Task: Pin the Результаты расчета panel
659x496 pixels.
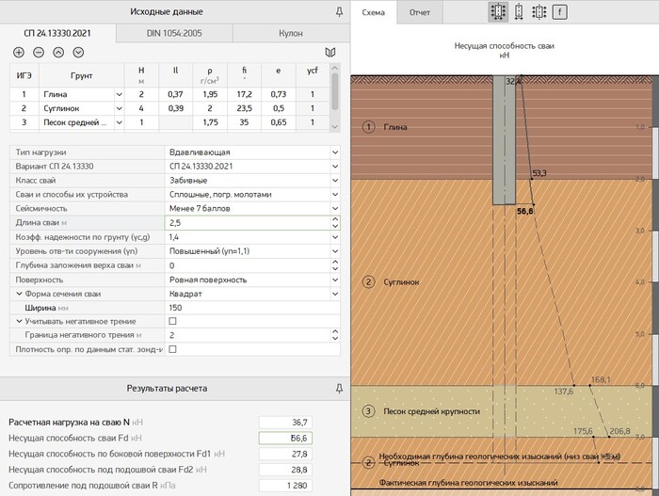Action: pyautogui.click(x=339, y=388)
